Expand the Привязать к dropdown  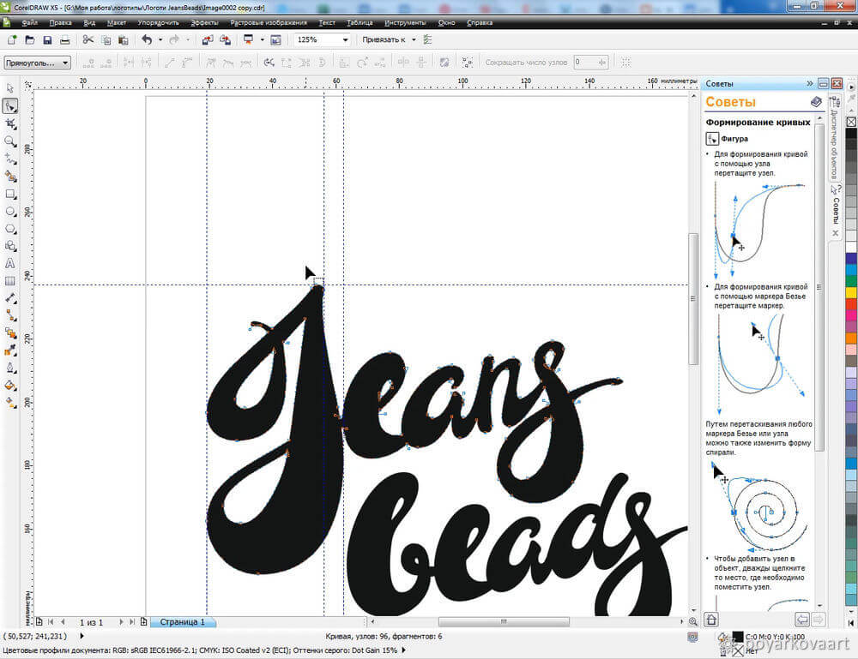point(414,40)
